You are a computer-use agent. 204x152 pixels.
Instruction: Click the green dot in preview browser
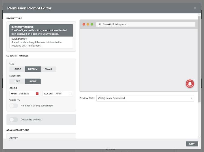[92, 24]
